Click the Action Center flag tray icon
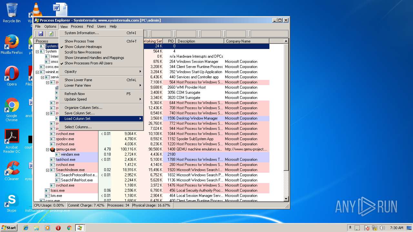Screen dimensions: 413x232 (x=367, y=228)
